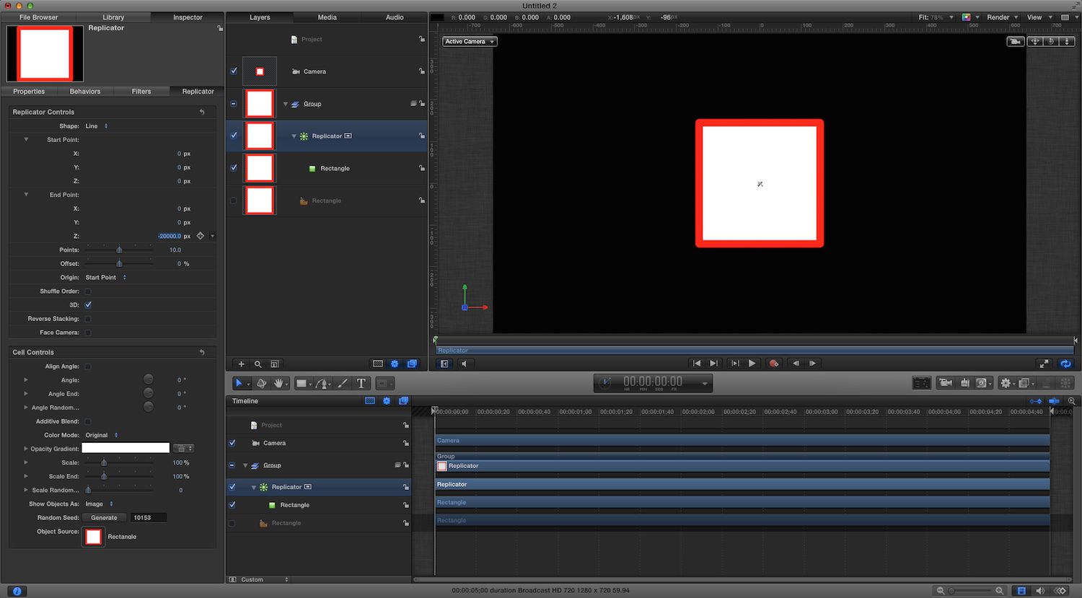This screenshot has height=598, width=1082.
Task: Open Origin dropdown showing Start Point
Action: tap(106, 278)
